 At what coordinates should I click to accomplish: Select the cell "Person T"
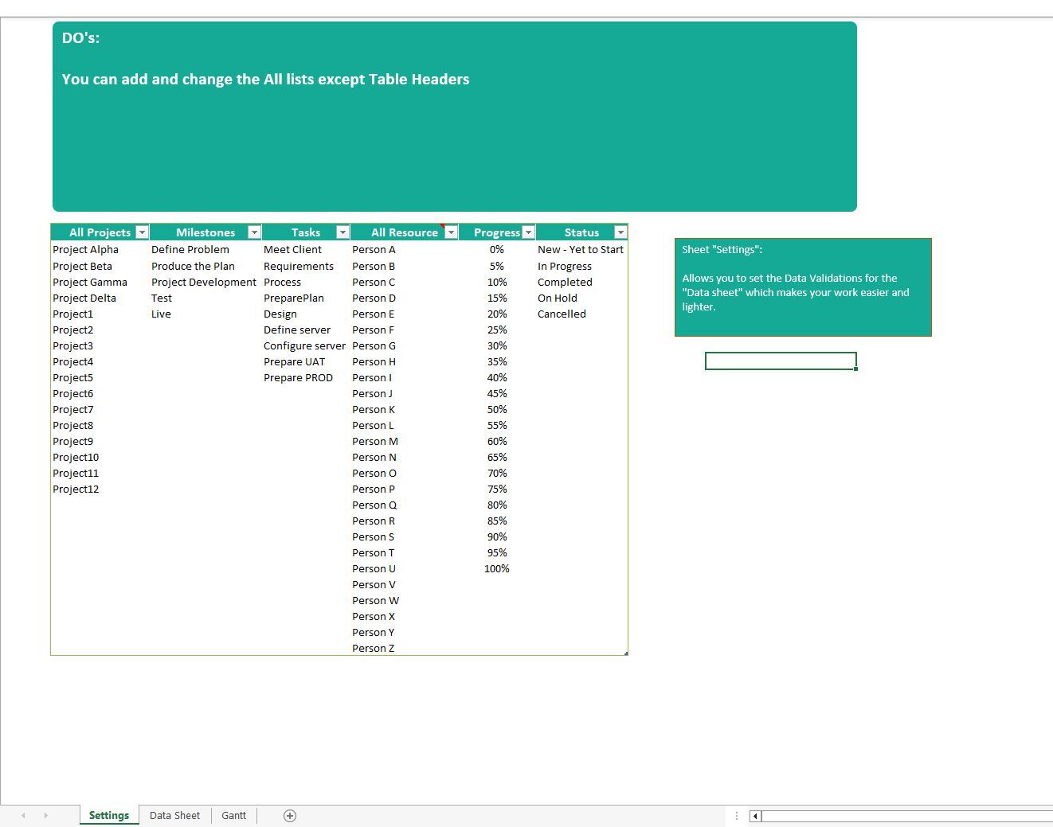click(404, 552)
